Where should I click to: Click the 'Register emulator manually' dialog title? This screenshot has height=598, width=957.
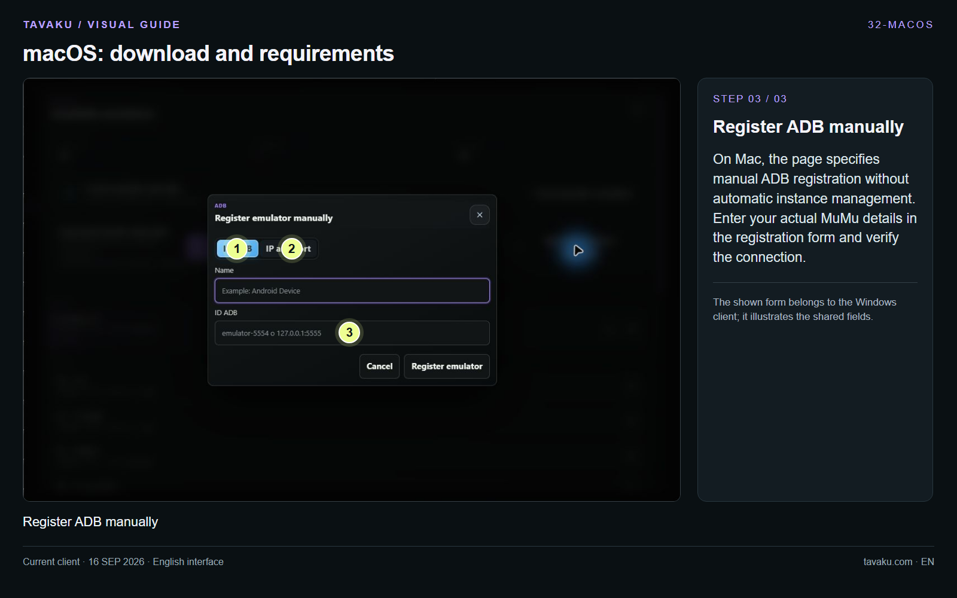273,218
